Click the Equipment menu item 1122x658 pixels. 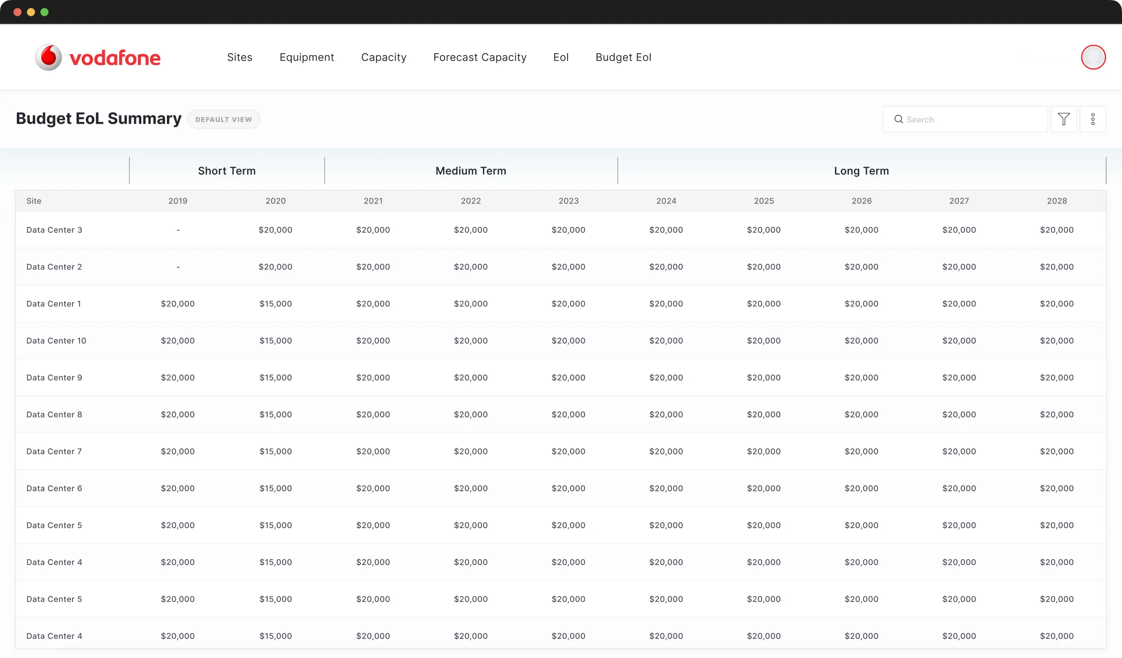tap(307, 57)
